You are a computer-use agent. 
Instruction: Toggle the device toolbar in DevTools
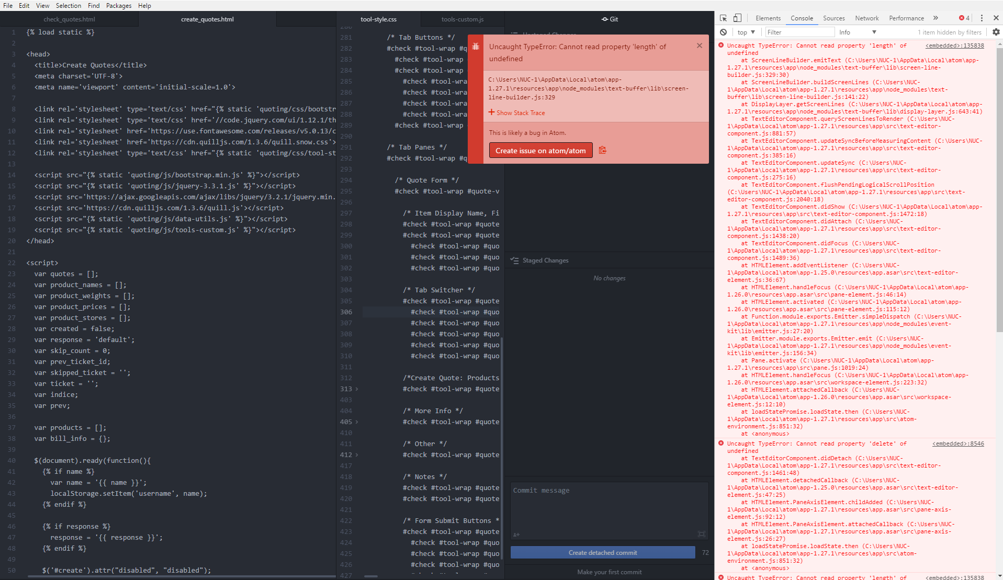[x=738, y=17]
